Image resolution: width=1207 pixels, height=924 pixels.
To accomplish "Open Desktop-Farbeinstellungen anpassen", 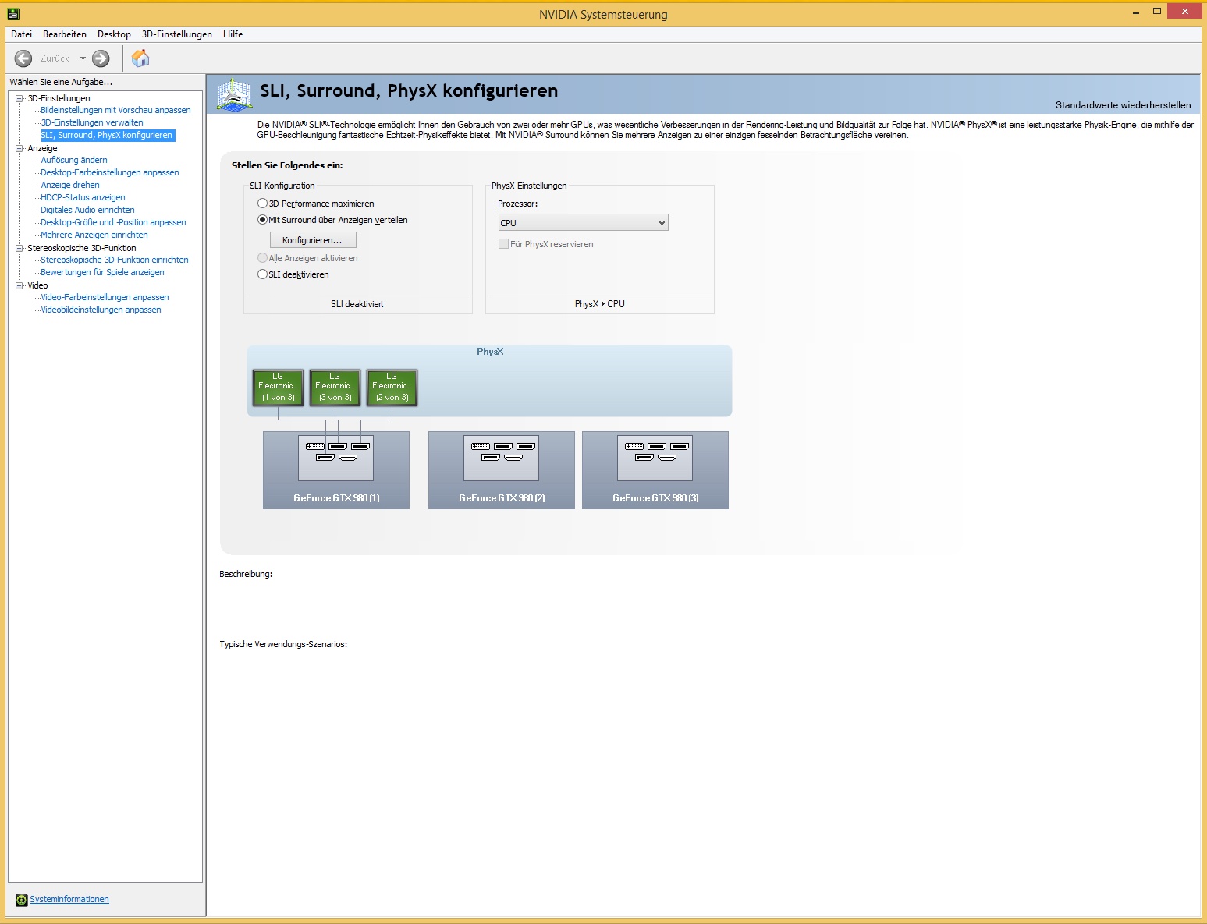I will pos(110,172).
